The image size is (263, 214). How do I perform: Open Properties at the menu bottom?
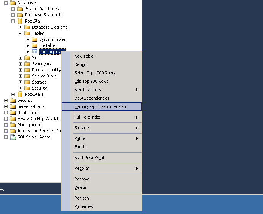coord(84,206)
